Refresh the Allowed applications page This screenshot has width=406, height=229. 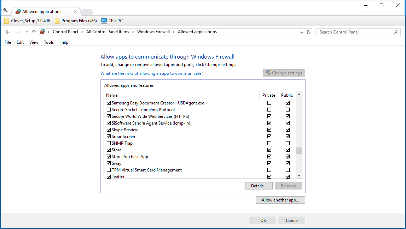pyautogui.click(x=309, y=32)
